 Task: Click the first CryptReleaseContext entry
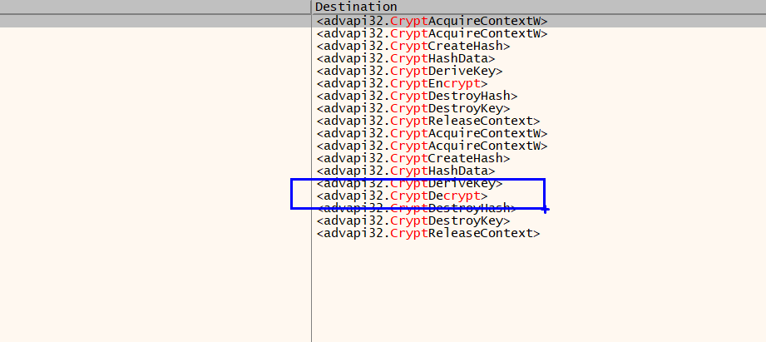[x=427, y=121]
